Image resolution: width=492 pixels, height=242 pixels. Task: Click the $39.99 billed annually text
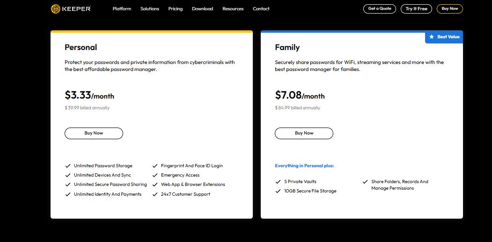pos(87,108)
